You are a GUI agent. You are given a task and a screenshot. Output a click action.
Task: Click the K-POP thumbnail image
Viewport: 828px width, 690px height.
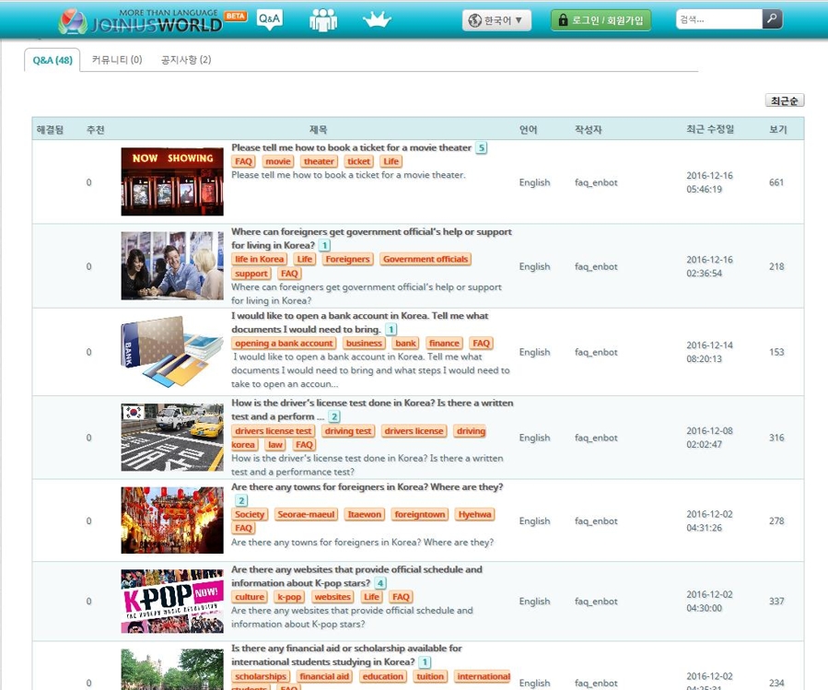[172, 601]
